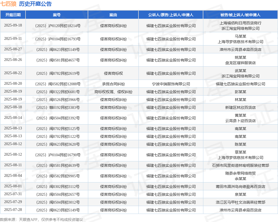Click the 案号 column header
278x222 pixels.
57,15
